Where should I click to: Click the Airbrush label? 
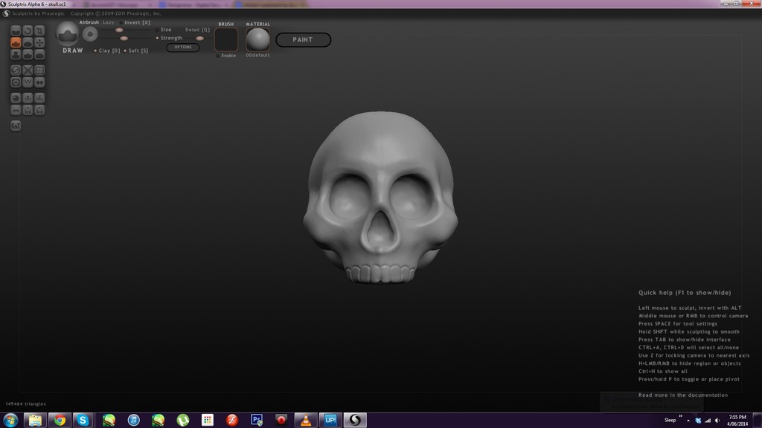[x=89, y=22]
